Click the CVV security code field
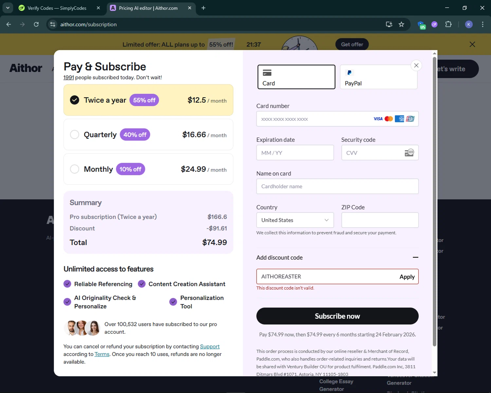 (380, 153)
